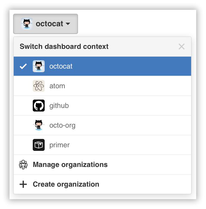Choose the octo-org organization

click(x=62, y=125)
